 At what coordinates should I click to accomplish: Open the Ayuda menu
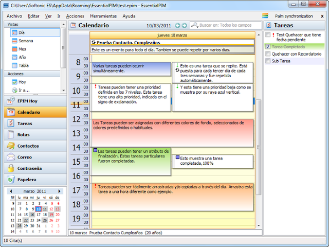(x=129, y=16)
